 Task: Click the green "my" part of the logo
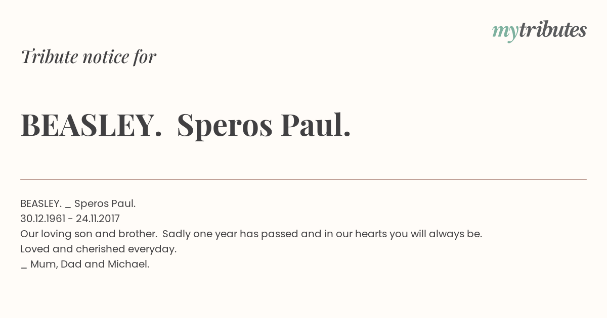pyautogui.click(x=505, y=32)
